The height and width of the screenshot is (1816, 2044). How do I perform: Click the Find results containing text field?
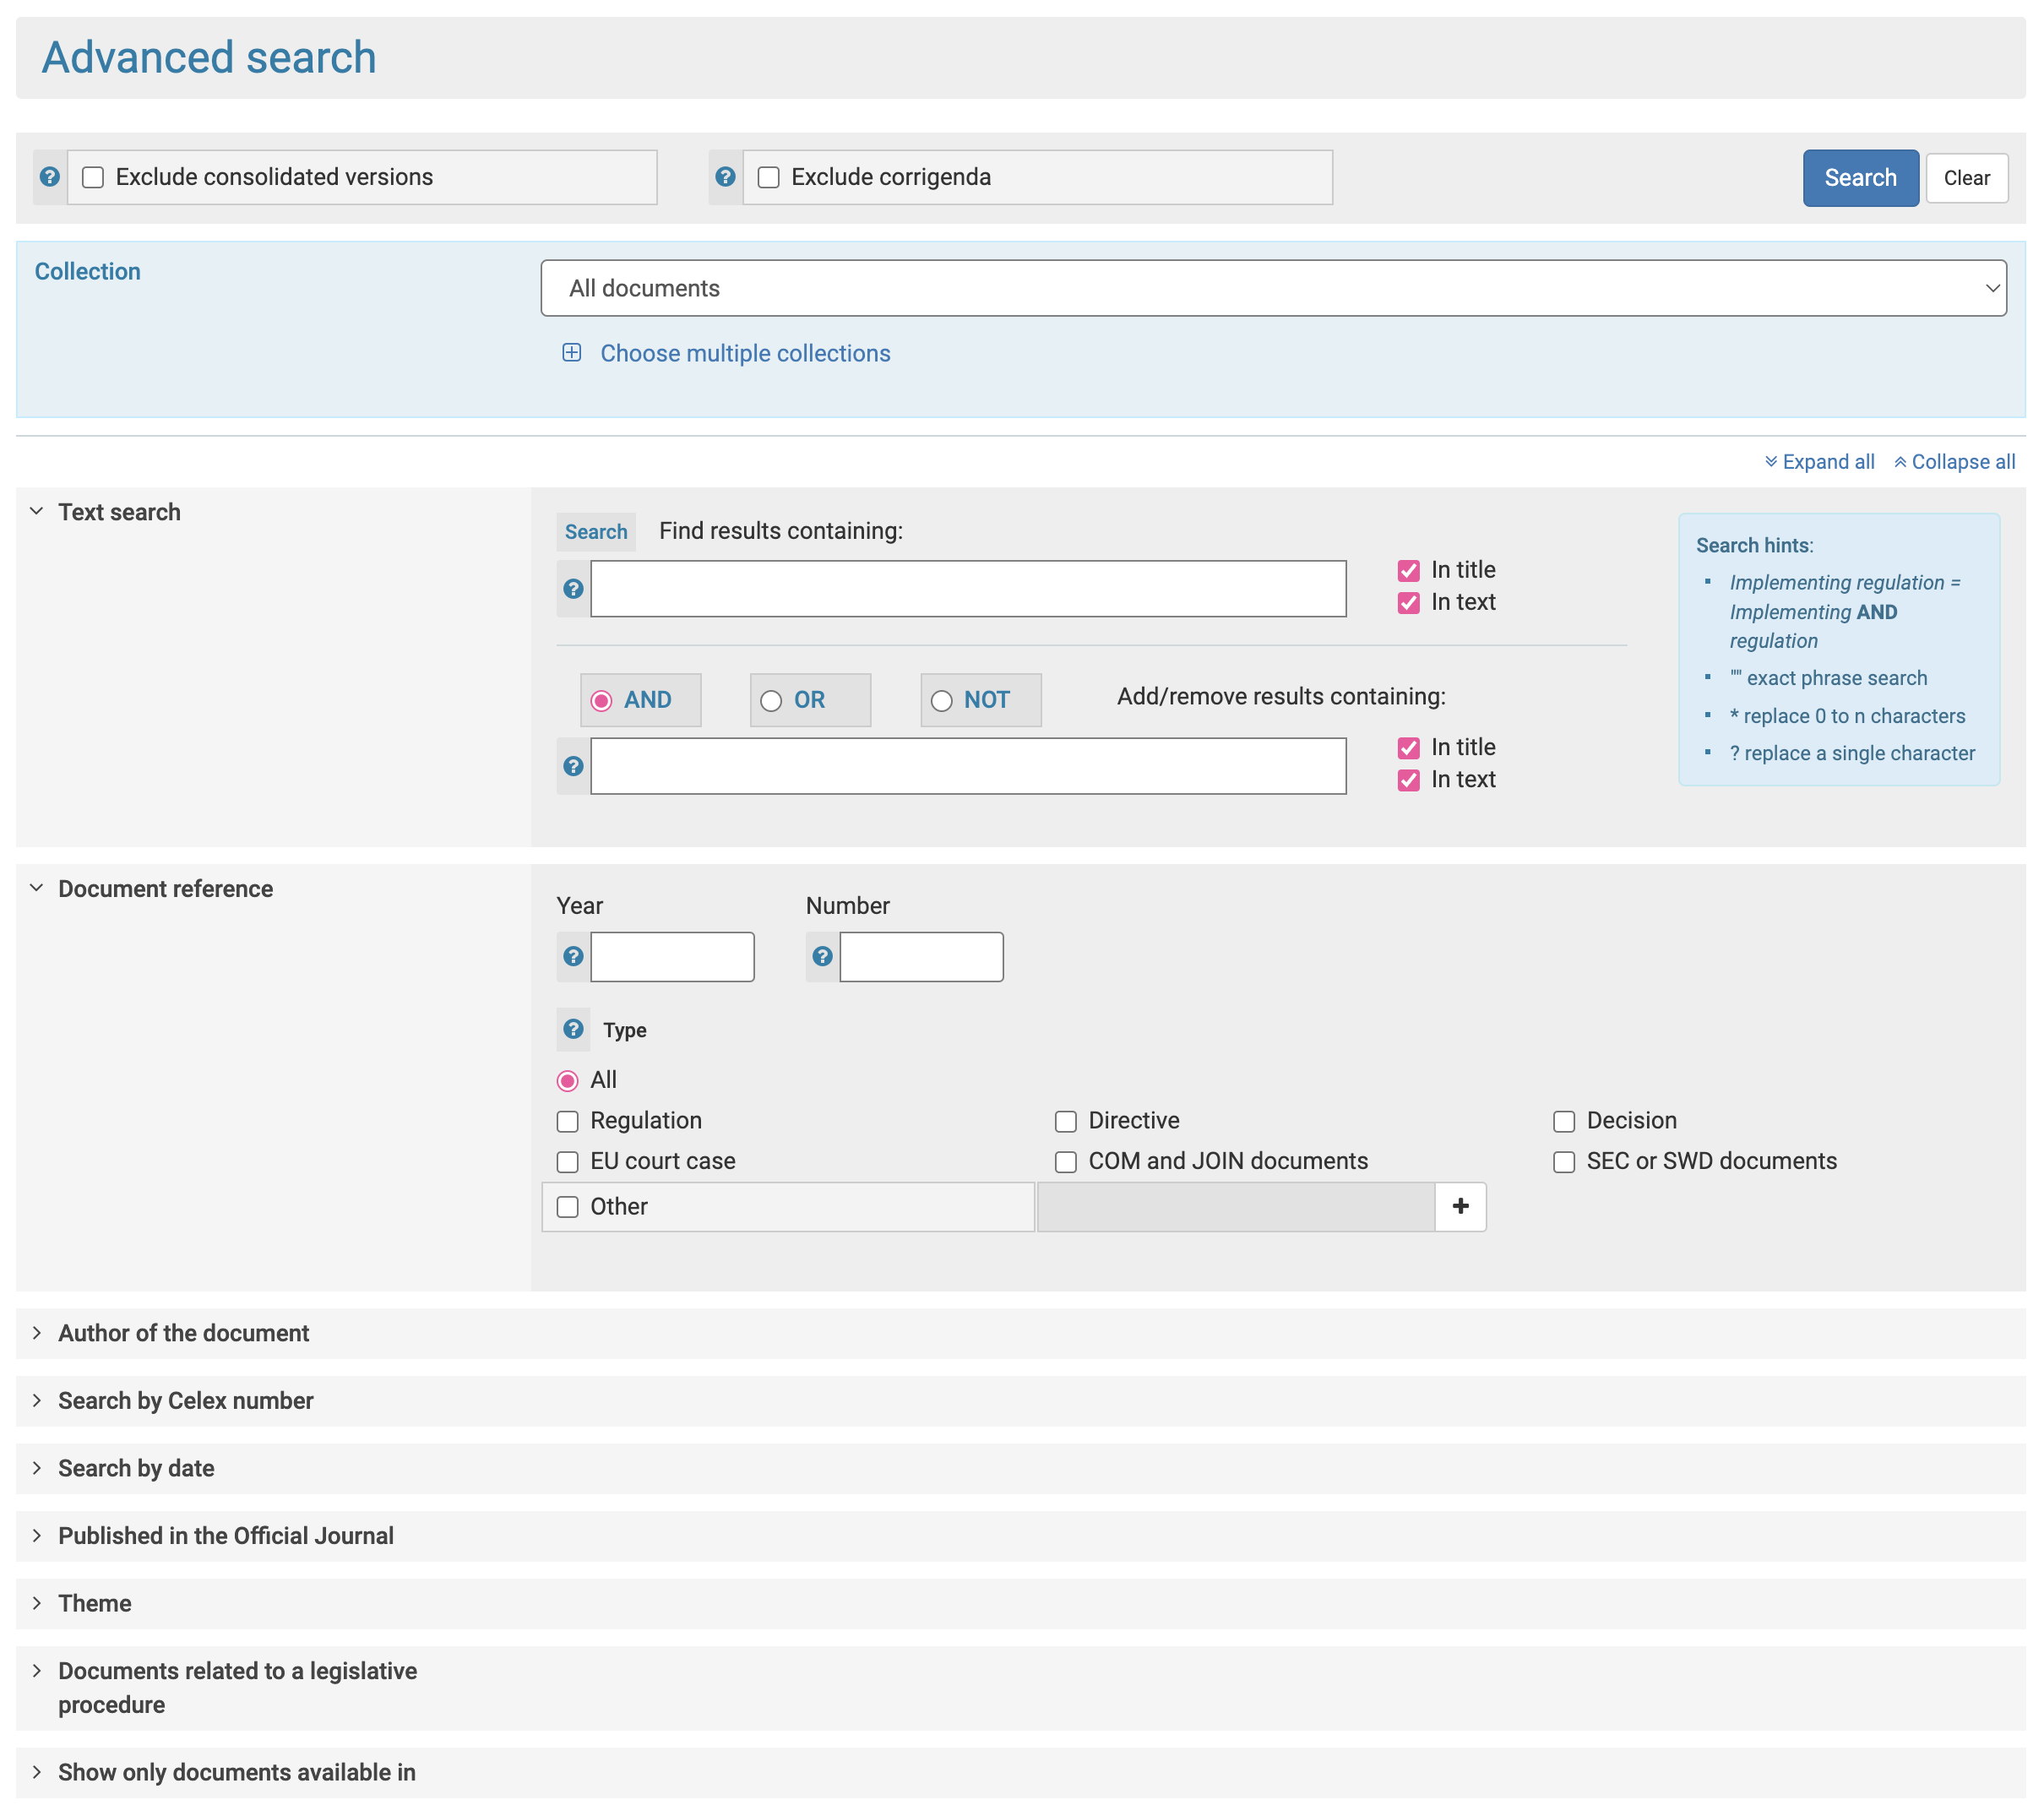click(967, 589)
